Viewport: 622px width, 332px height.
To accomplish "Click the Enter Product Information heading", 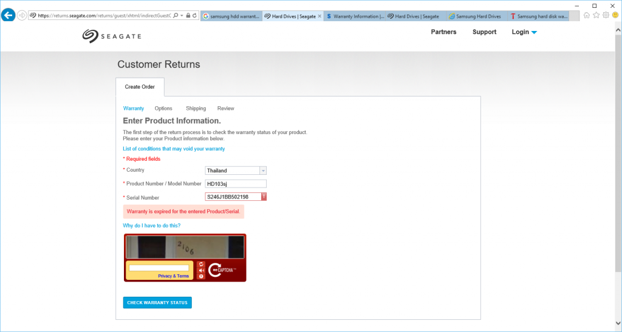I will [172, 121].
